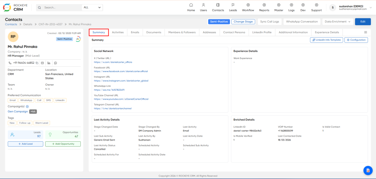376x179 pixels.
Task: Click the phone call icon
Action: tap(10, 63)
